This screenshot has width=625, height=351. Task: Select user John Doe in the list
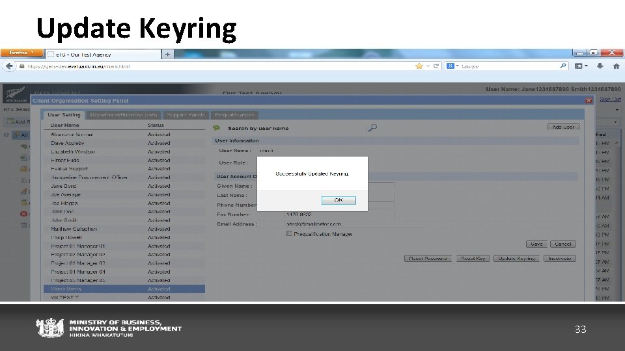pos(124,212)
